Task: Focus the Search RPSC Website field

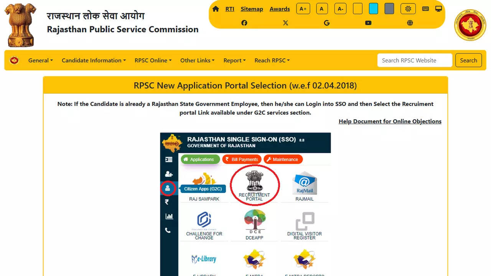Action: point(415,60)
